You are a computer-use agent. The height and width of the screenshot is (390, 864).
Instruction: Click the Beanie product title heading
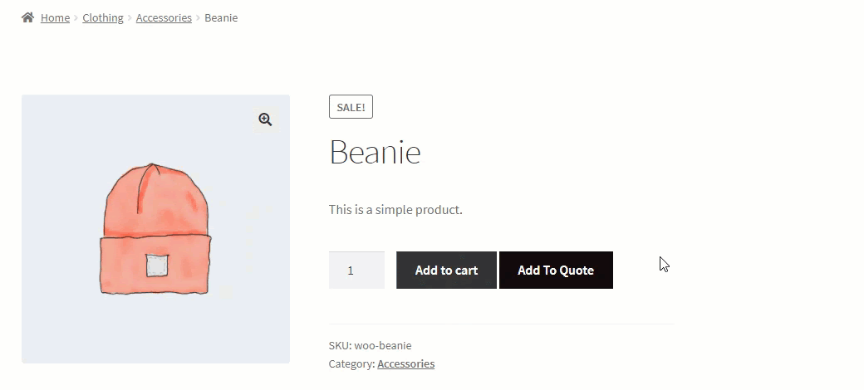tap(375, 152)
